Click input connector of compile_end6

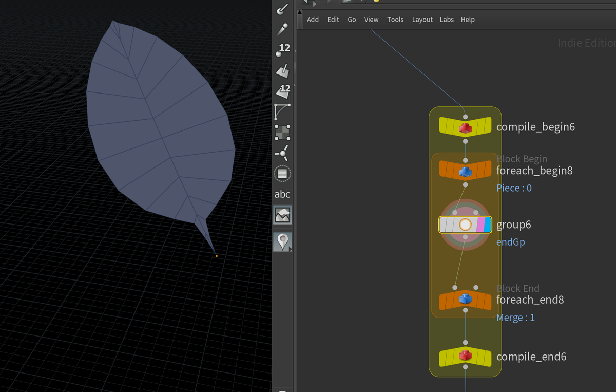tap(465, 343)
